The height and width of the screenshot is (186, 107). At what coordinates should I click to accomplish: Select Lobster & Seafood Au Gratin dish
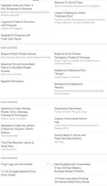click(x=70, y=14)
